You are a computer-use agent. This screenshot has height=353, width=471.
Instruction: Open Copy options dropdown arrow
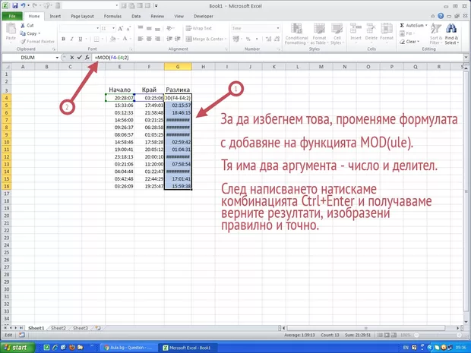click(x=39, y=33)
